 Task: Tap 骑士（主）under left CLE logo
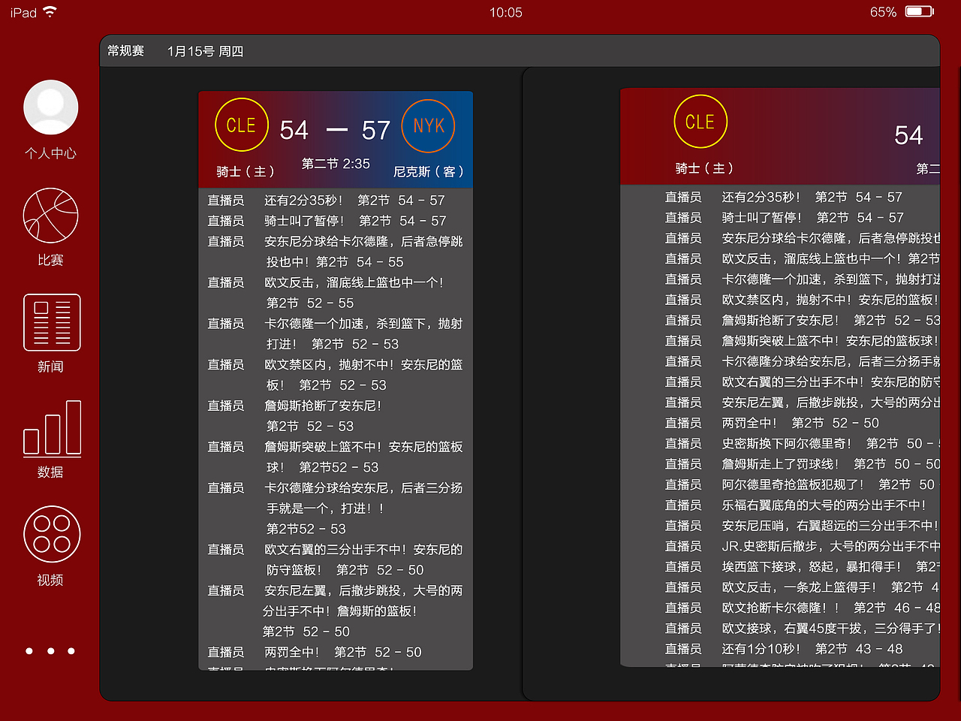point(245,171)
